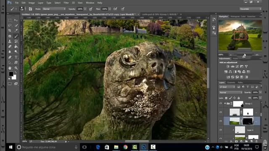Open the File menu
The width and height of the screenshot is (269, 151).
click(17, 3)
